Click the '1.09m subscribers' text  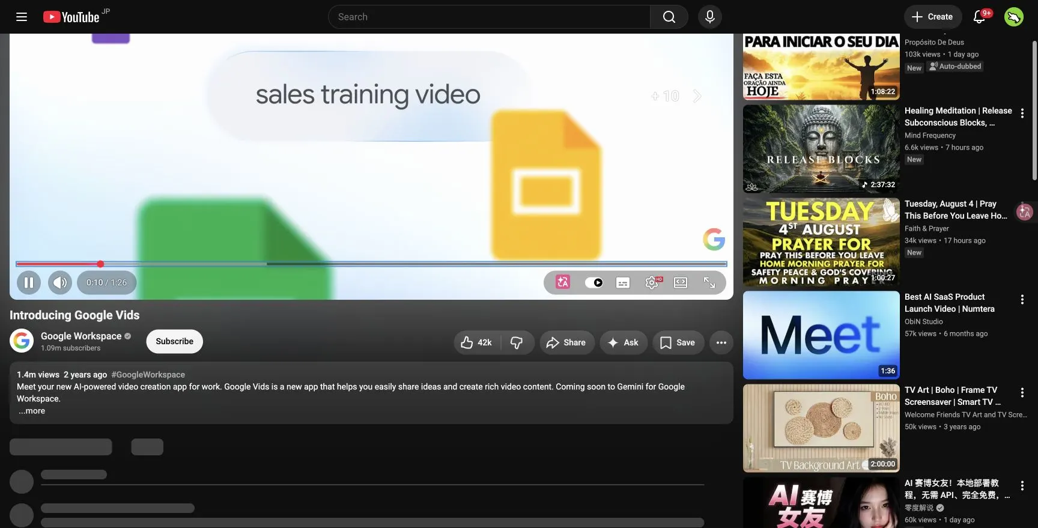(x=71, y=348)
